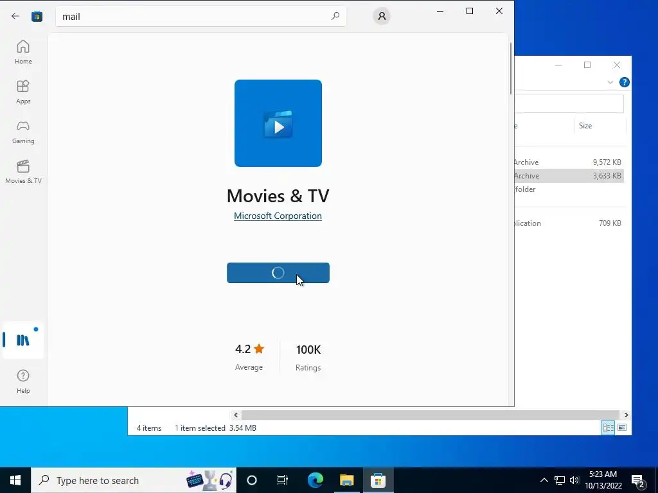Switch Explorer to details view

click(x=608, y=428)
